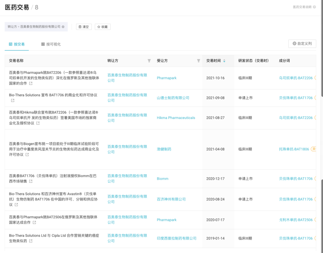Image resolution: width=323 pixels, height=253 pixels.
Task: Select date cell 2021-10-16
Action: 215,78
